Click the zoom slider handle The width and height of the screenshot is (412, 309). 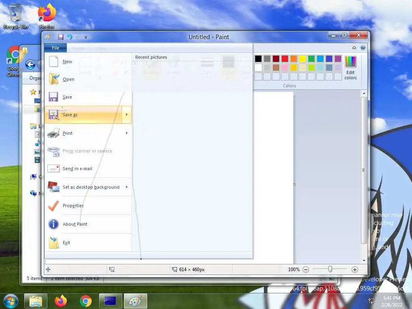point(330,269)
